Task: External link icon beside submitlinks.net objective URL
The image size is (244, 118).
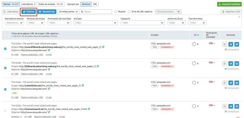Action: click(49, 89)
